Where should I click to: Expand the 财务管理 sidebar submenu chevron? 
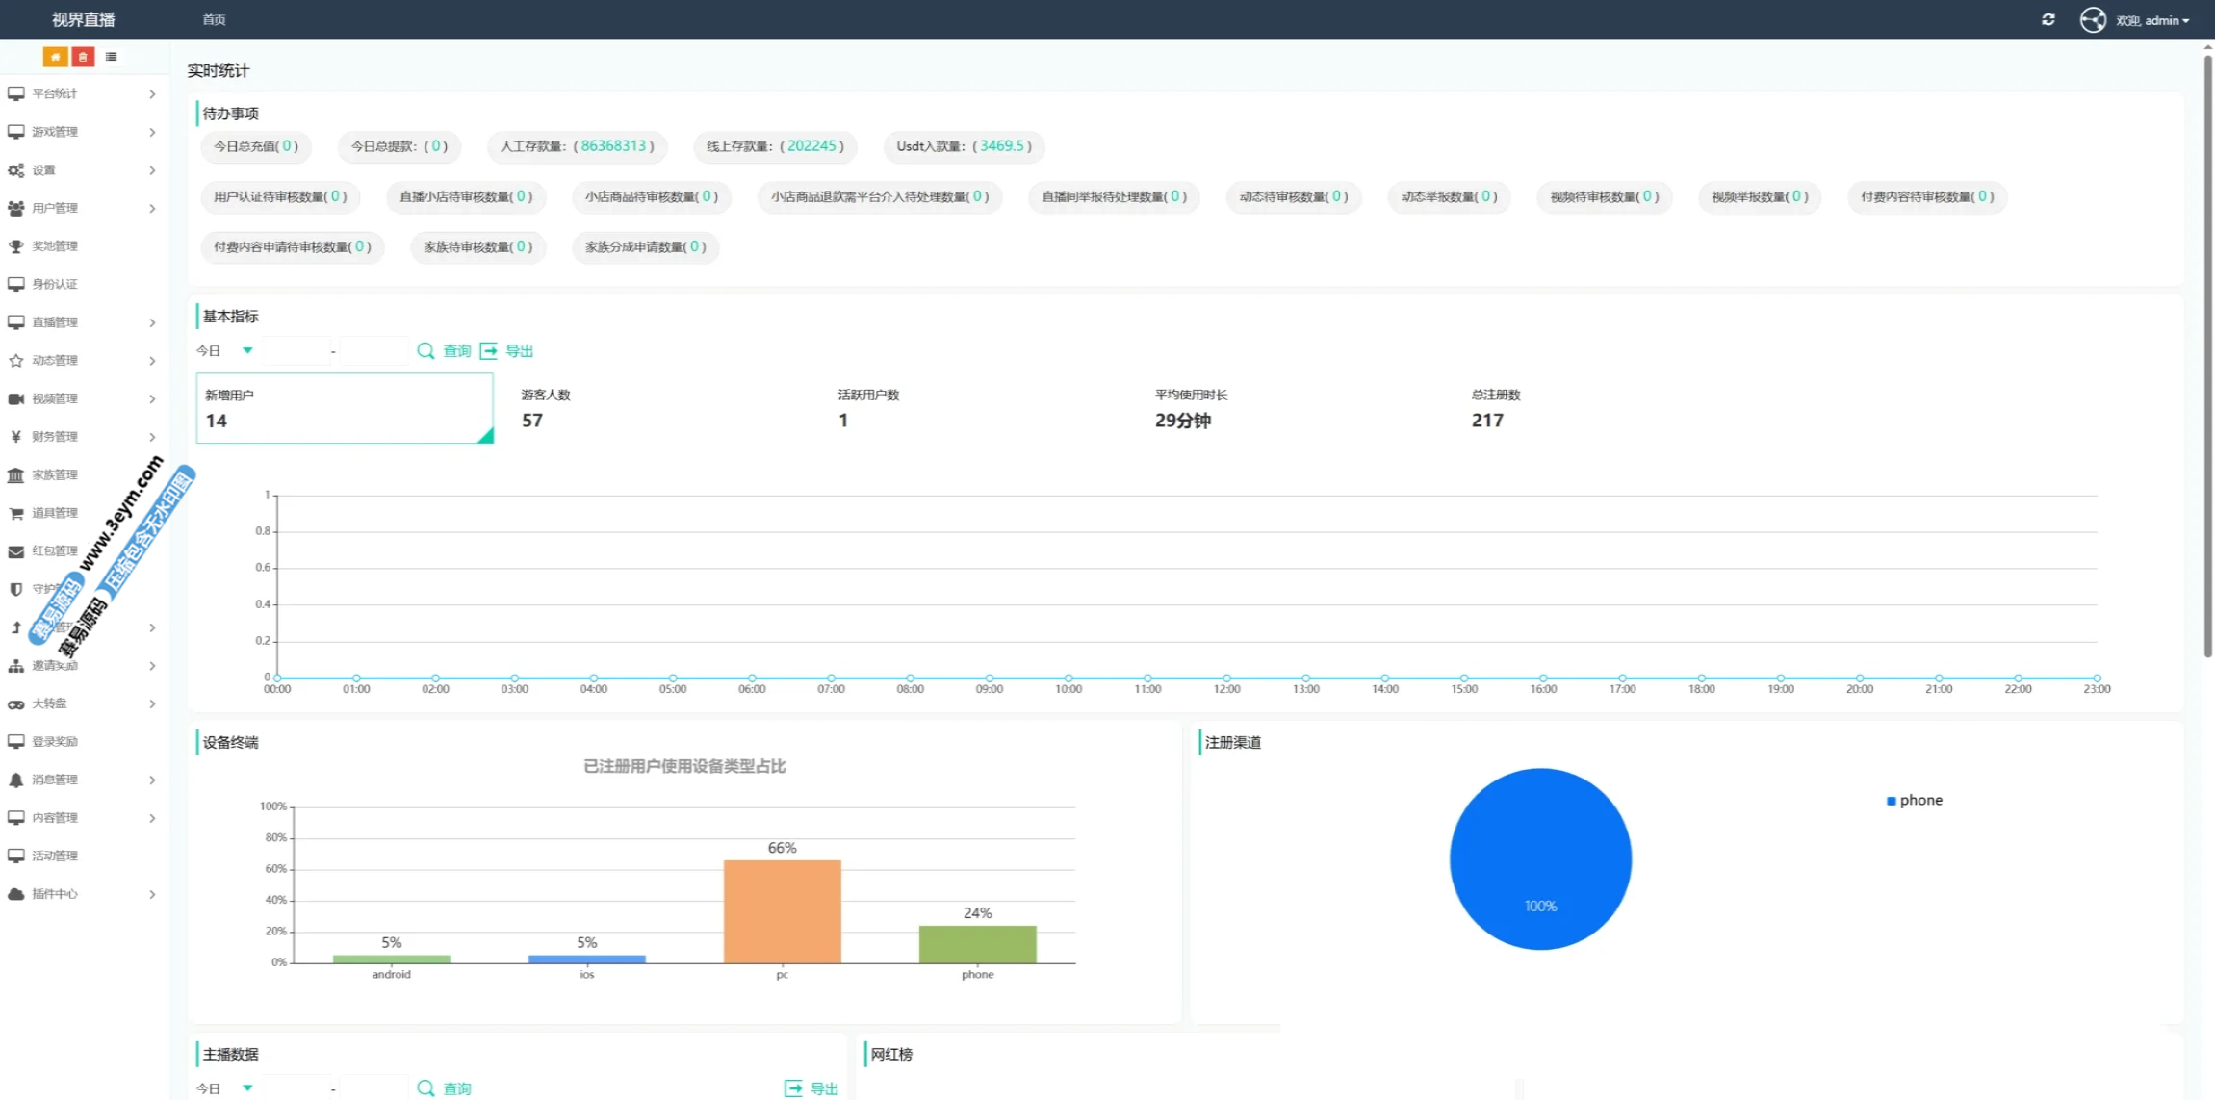pyautogui.click(x=152, y=437)
